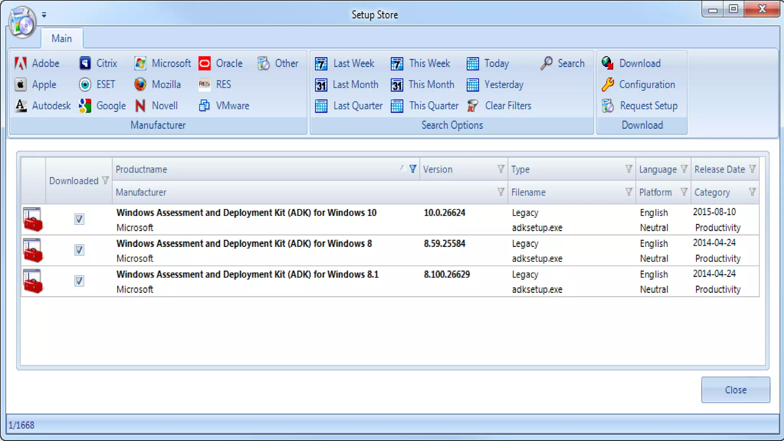
Task: Open Configuration wrench settings
Action: click(x=608, y=84)
